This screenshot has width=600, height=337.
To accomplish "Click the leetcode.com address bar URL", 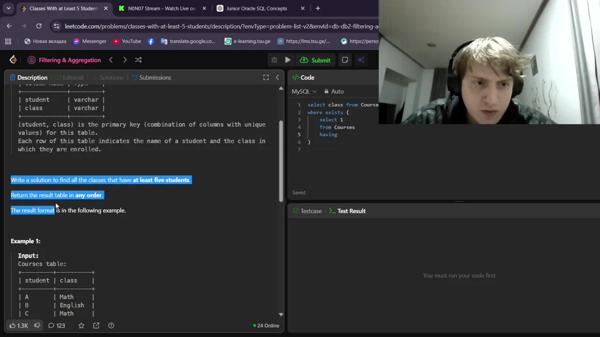I will click(x=221, y=26).
